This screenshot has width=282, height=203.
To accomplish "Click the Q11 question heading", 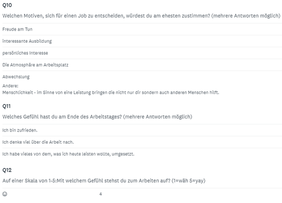I will tap(7, 106).
